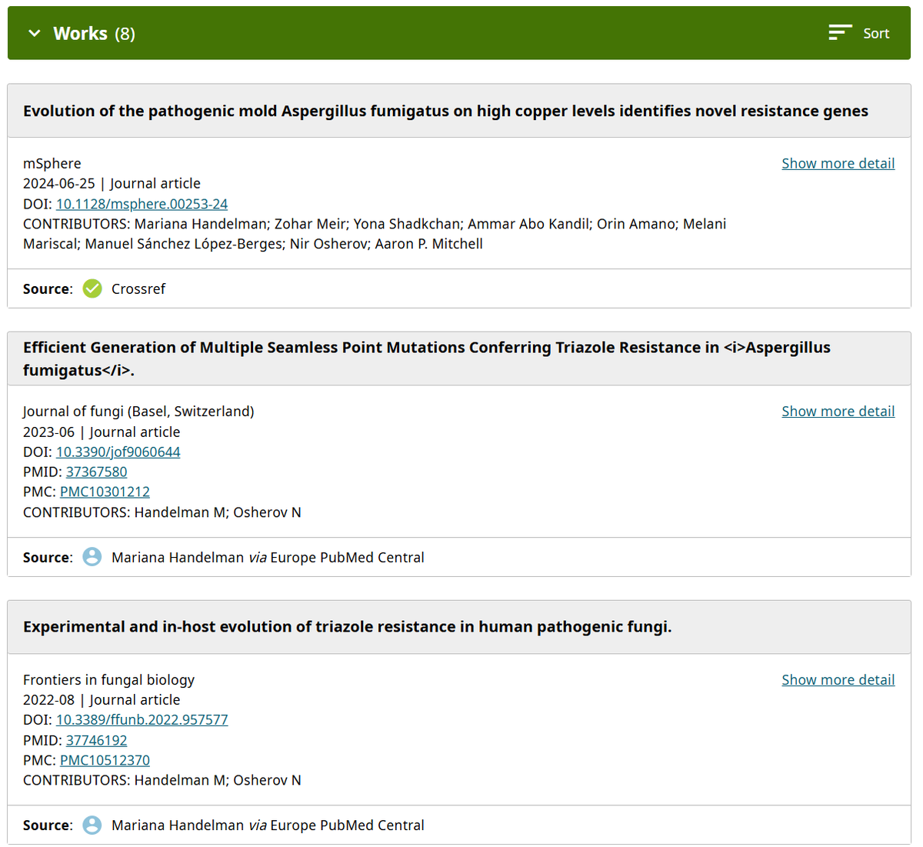Select title 'Evolution of the pathogenic mold Aspergillus fumigatus'
Image resolution: width=923 pixels, height=847 pixels.
(x=445, y=111)
